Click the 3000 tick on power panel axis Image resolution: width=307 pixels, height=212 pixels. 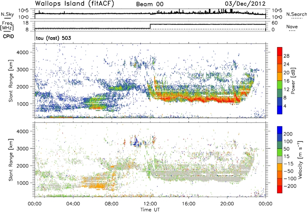point(22,70)
